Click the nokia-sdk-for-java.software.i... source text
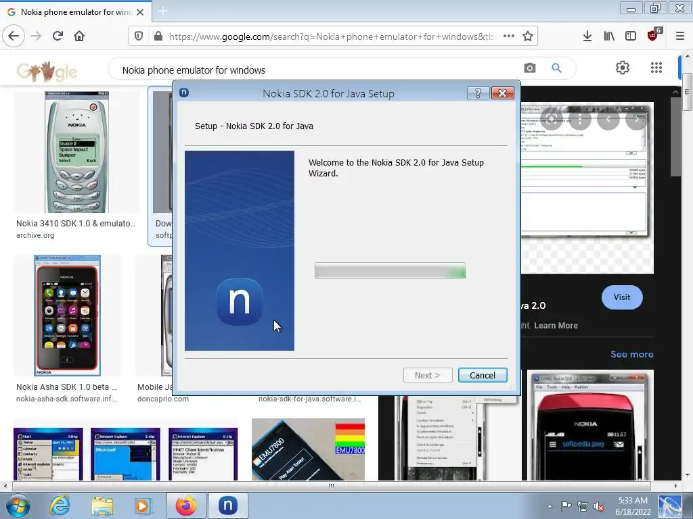 309,399
